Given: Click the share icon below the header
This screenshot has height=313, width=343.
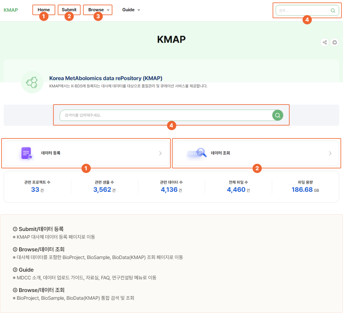Looking at the screenshot, I should (x=324, y=42).
